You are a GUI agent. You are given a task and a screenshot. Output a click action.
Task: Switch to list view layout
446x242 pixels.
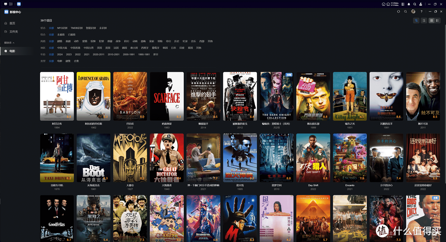pos(437,21)
